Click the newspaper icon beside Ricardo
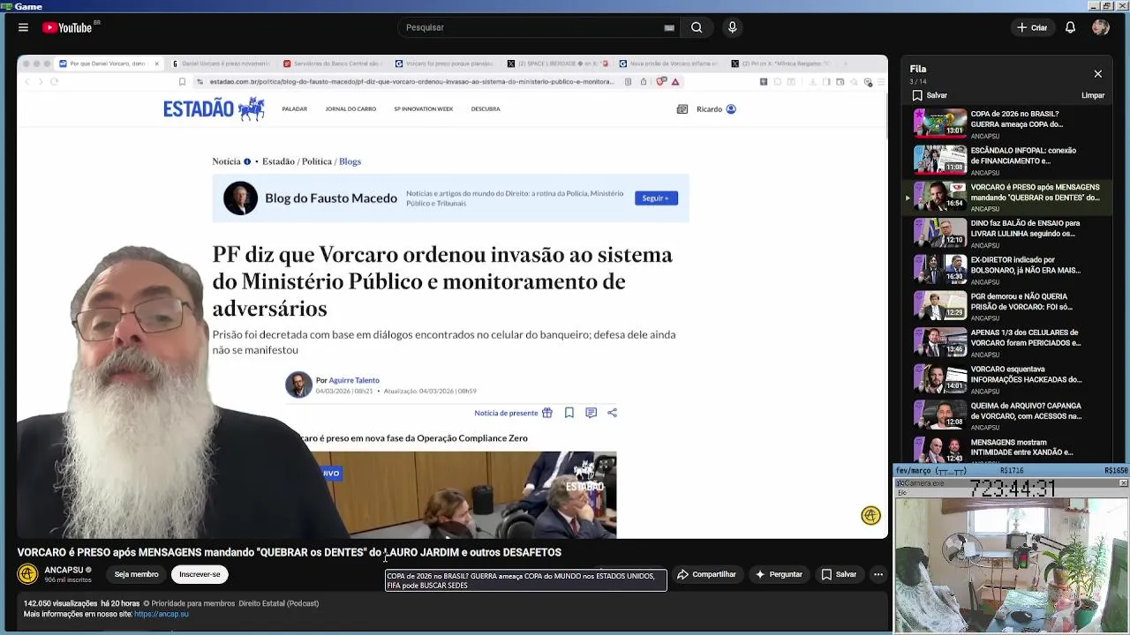The height and width of the screenshot is (635, 1130). tap(682, 109)
